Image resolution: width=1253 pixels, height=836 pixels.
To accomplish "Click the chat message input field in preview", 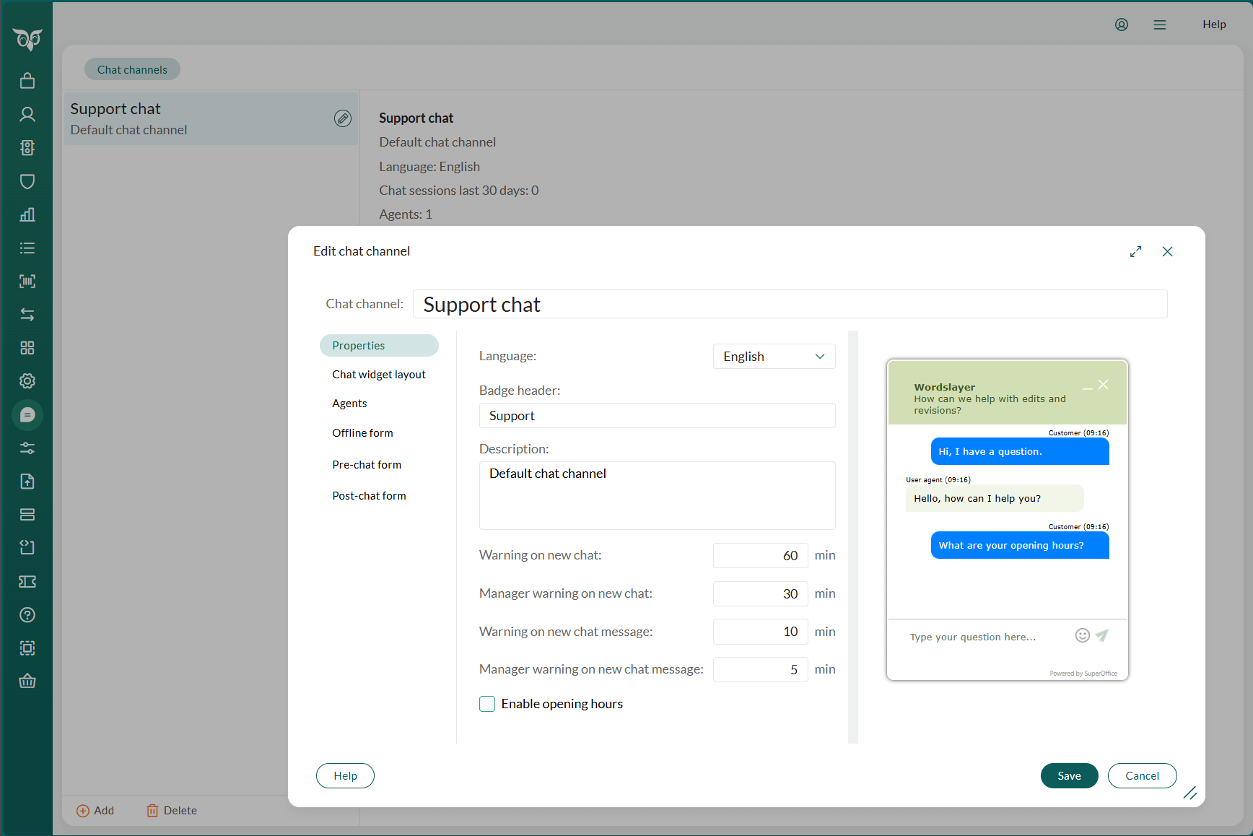I will pos(974,636).
